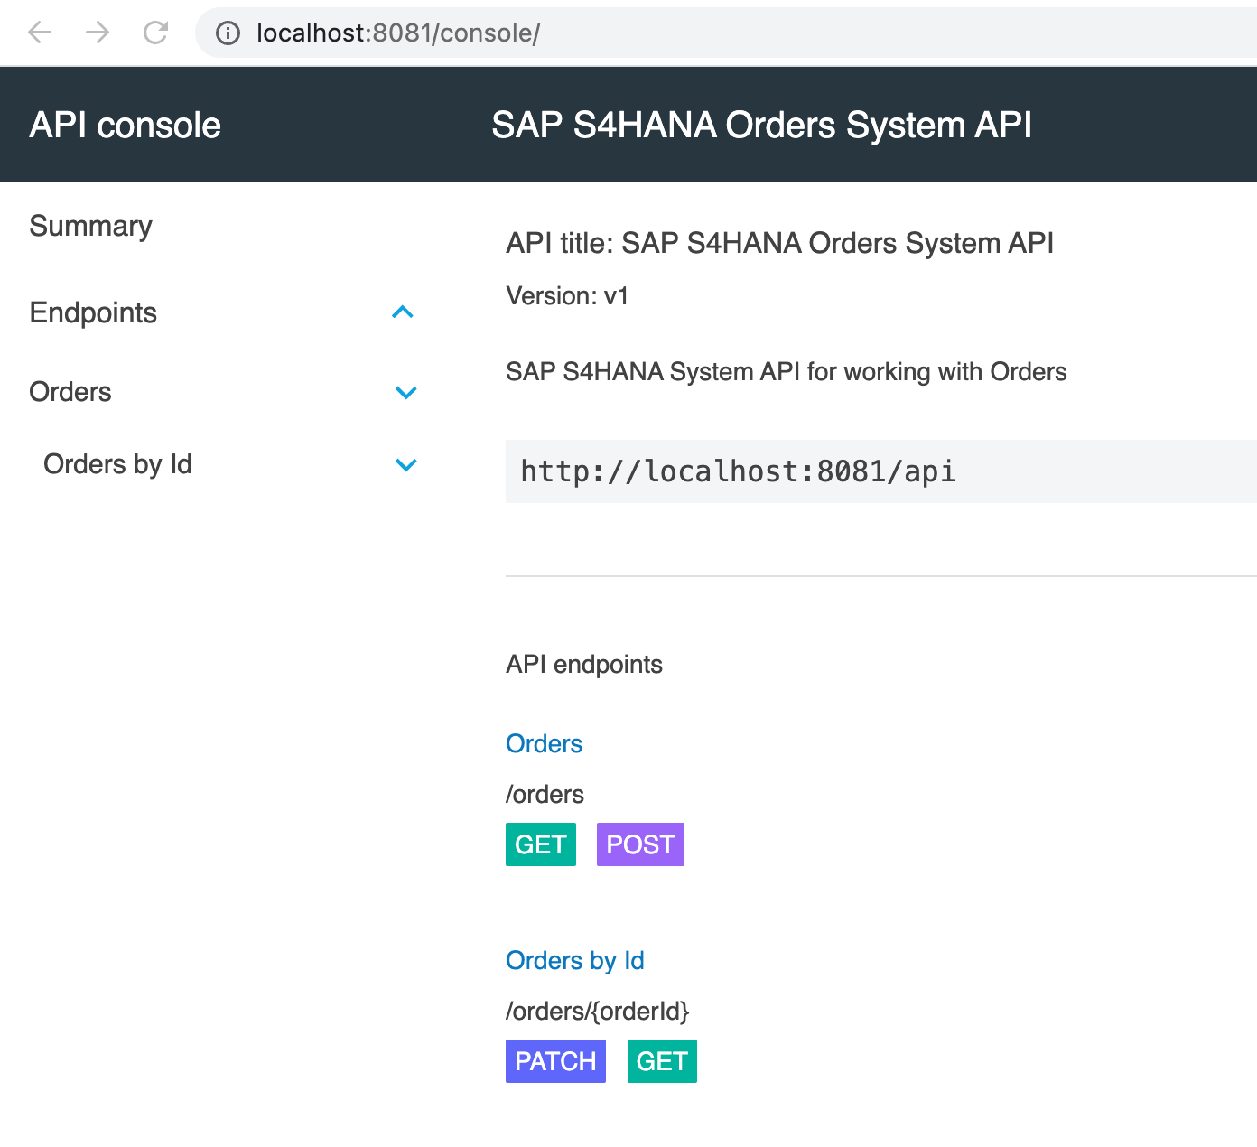Select Endpoints in the sidebar
Screen dimensions: 1257x1147
click(93, 312)
